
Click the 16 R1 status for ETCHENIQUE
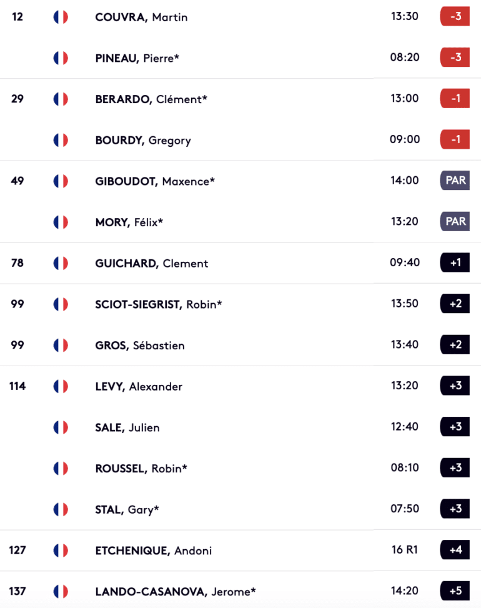click(405, 550)
